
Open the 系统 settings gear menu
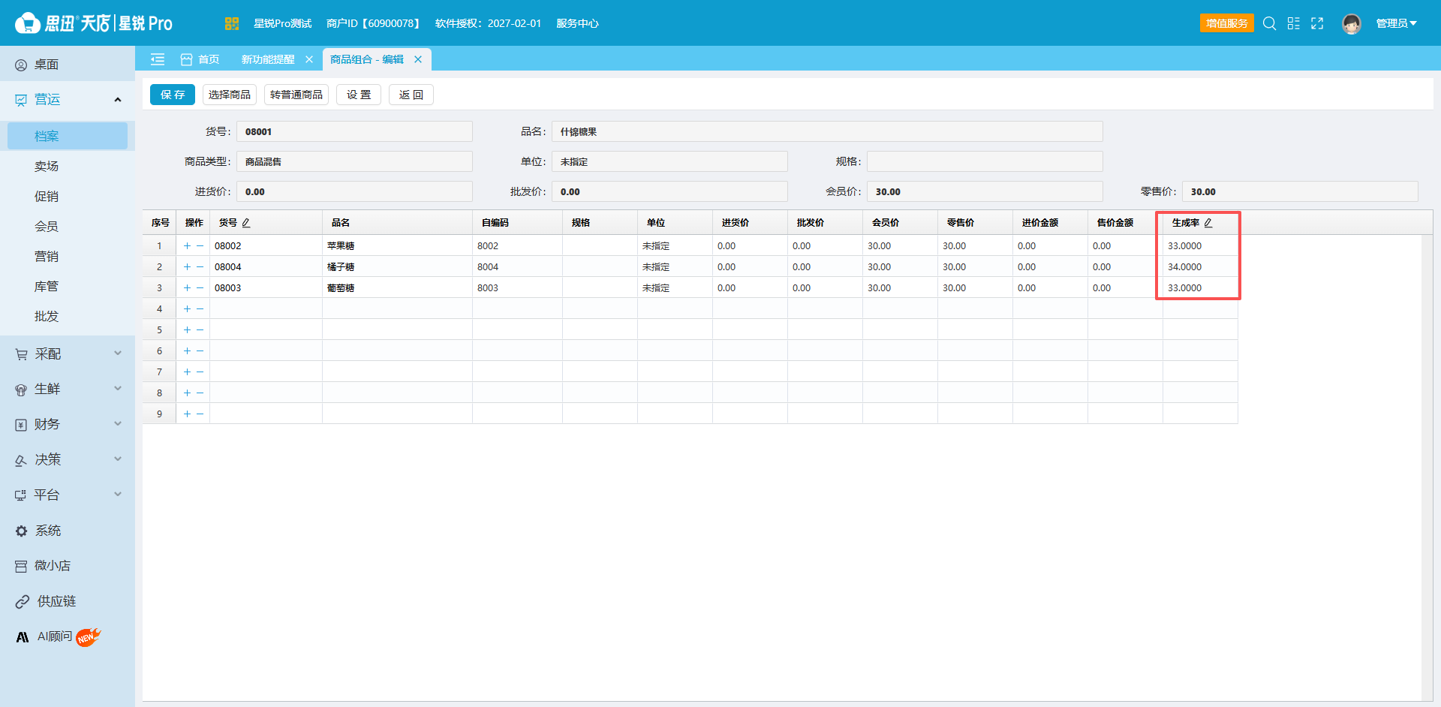[x=68, y=531]
